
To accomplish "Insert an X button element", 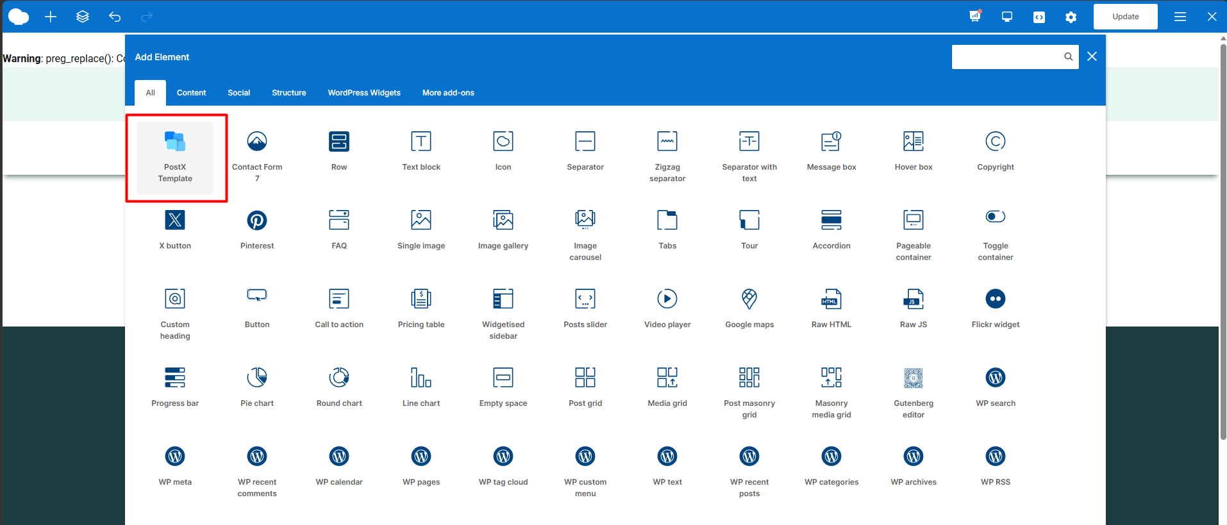I will click(175, 230).
